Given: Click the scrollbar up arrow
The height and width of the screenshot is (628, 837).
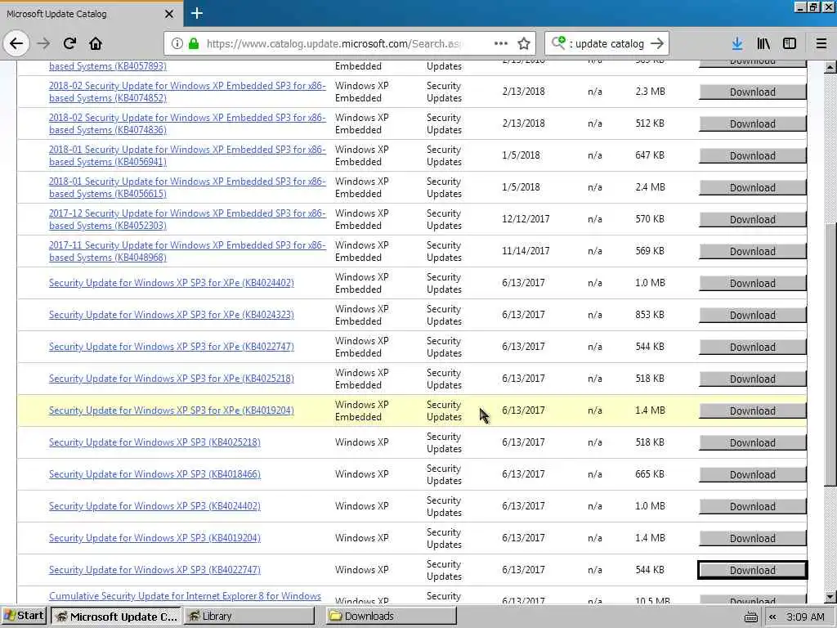Looking at the screenshot, I should (x=830, y=67).
